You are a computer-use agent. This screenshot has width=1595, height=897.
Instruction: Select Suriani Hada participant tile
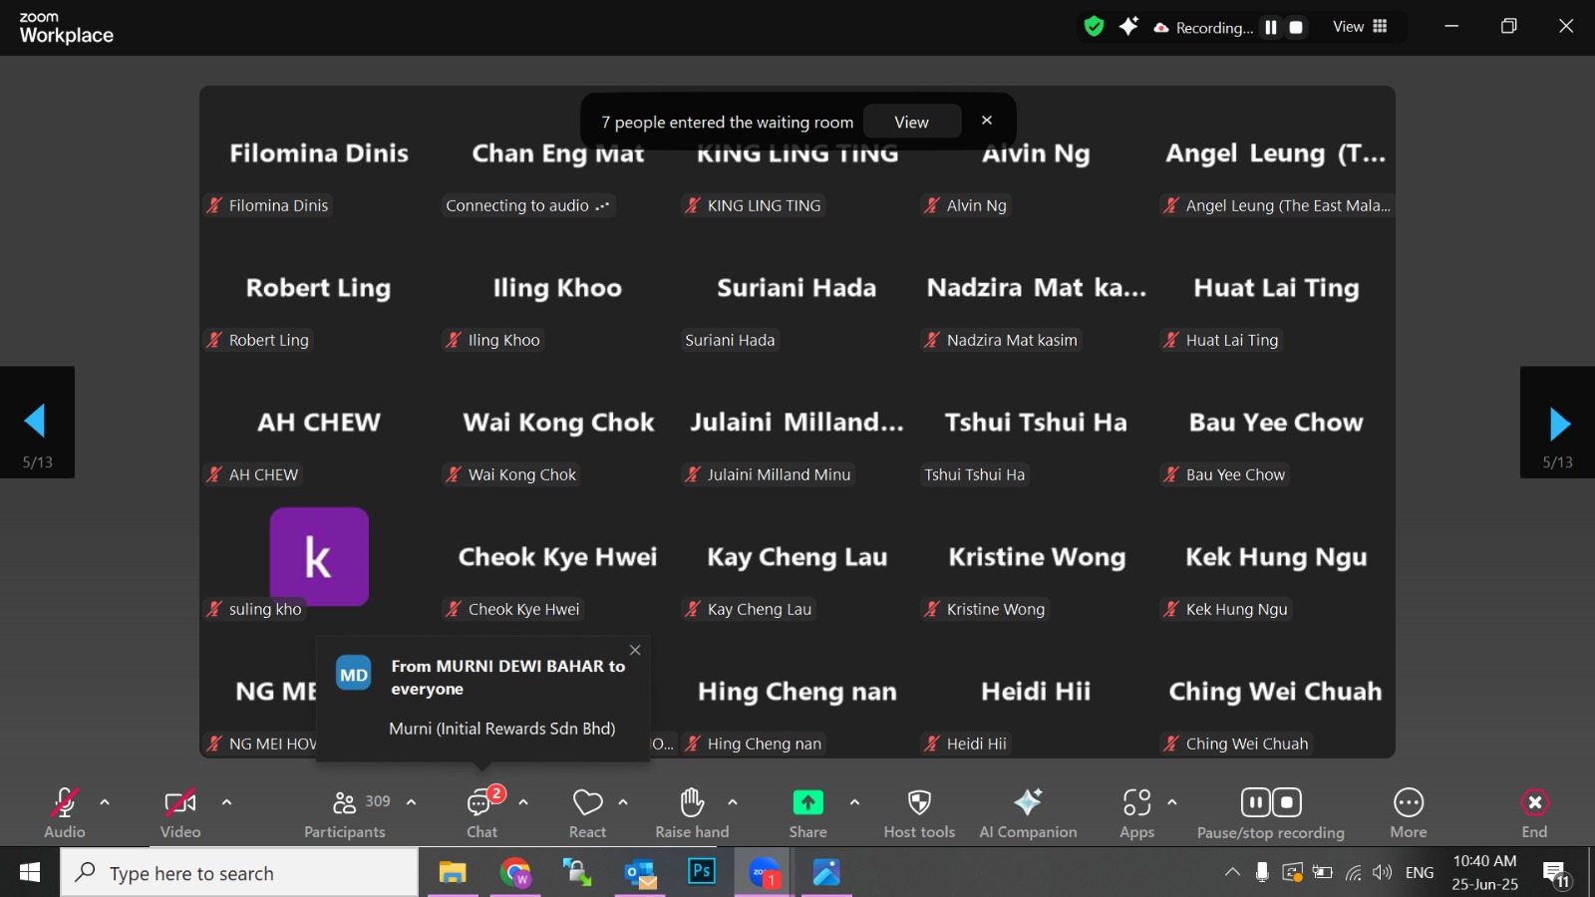pos(797,288)
